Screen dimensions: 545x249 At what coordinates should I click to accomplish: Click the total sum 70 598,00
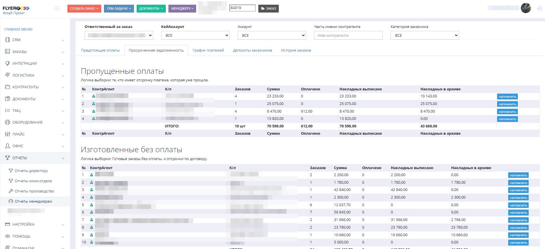275,126
